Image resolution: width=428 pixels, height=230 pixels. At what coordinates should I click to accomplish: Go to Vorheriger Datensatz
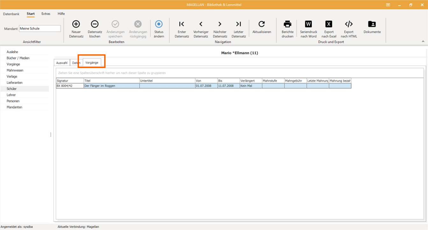pyautogui.click(x=201, y=24)
